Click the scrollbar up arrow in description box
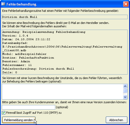The width and height of the screenshot is (130, 125). click(x=125, y=86)
